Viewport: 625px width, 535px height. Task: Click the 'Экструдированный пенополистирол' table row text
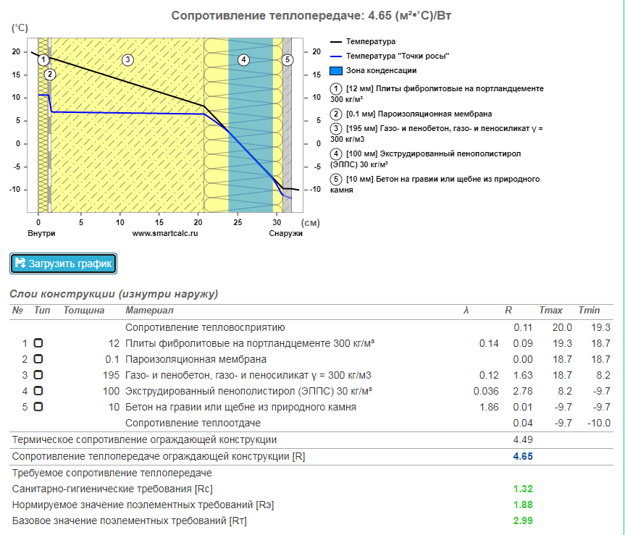click(248, 391)
